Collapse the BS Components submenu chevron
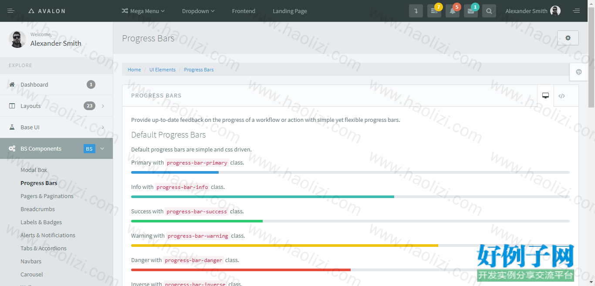This screenshot has width=595, height=286. (102, 148)
